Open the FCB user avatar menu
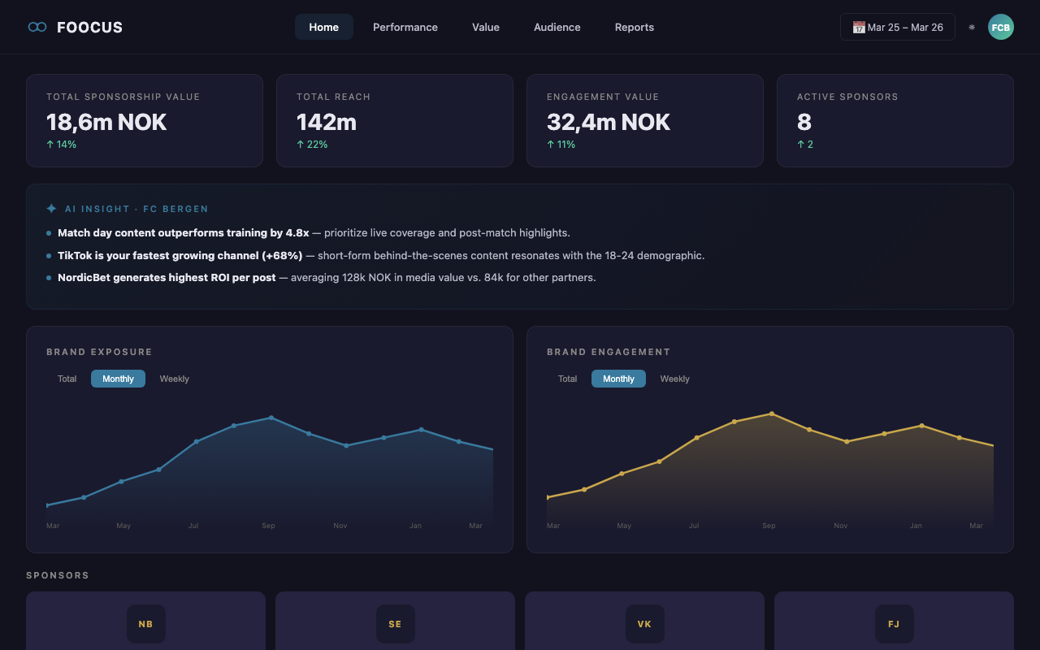 tap(1000, 27)
